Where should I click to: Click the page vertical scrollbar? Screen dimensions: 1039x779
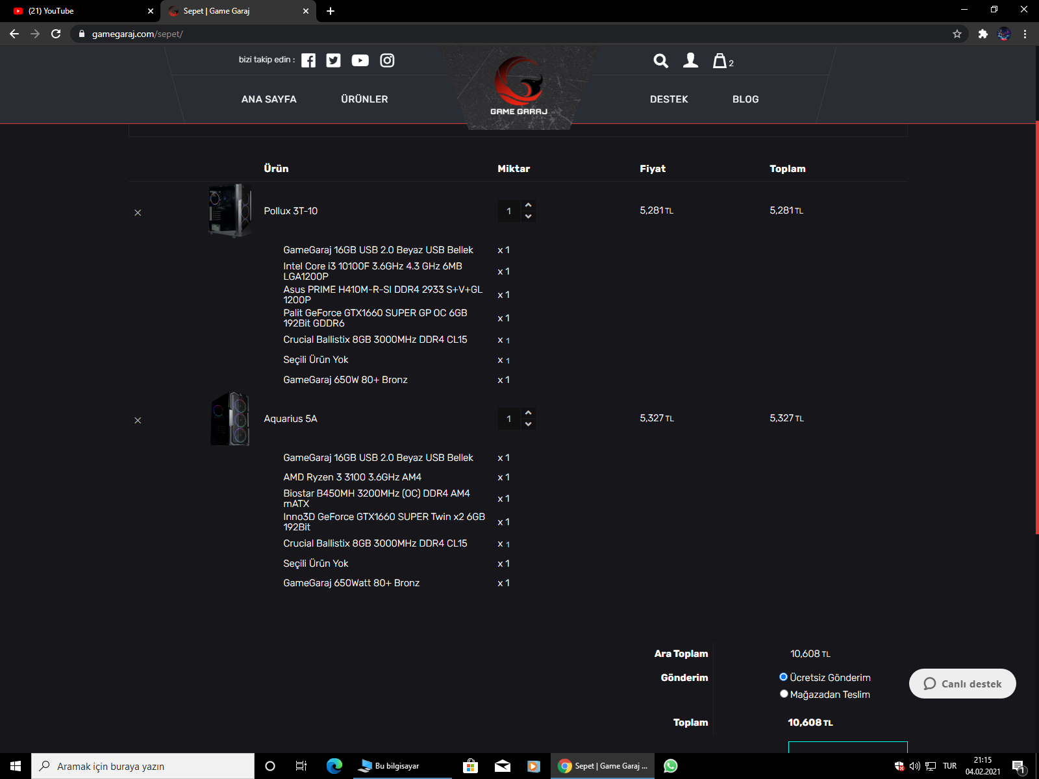tap(1036, 328)
